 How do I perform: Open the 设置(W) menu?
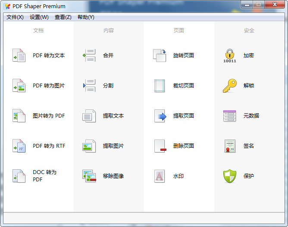click(39, 17)
